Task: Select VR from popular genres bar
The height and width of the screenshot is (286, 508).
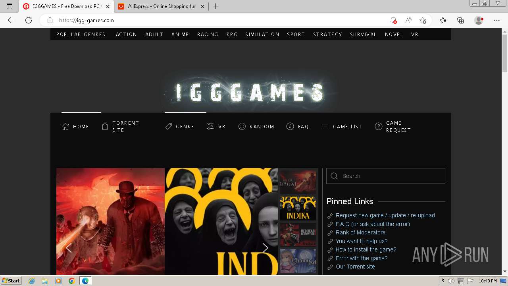Action: (415, 35)
